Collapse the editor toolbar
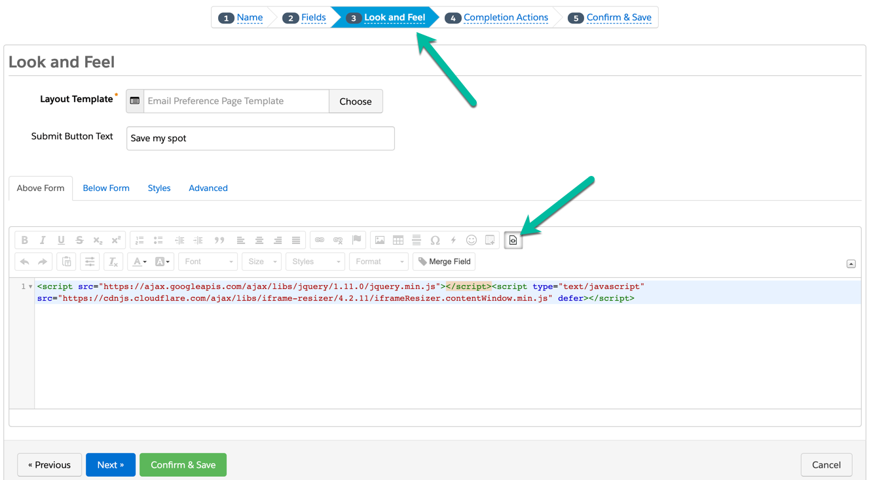This screenshot has height=480, width=871. [851, 264]
